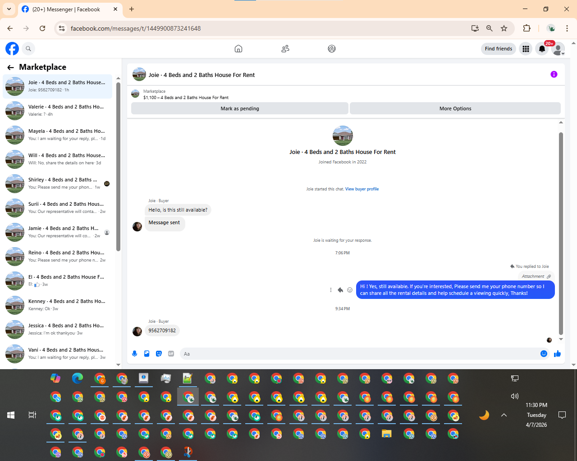This screenshot has height=461, width=577.
Task: Show hidden icons in the system tray
Action: pyautogui.click(x=504, y=415)
